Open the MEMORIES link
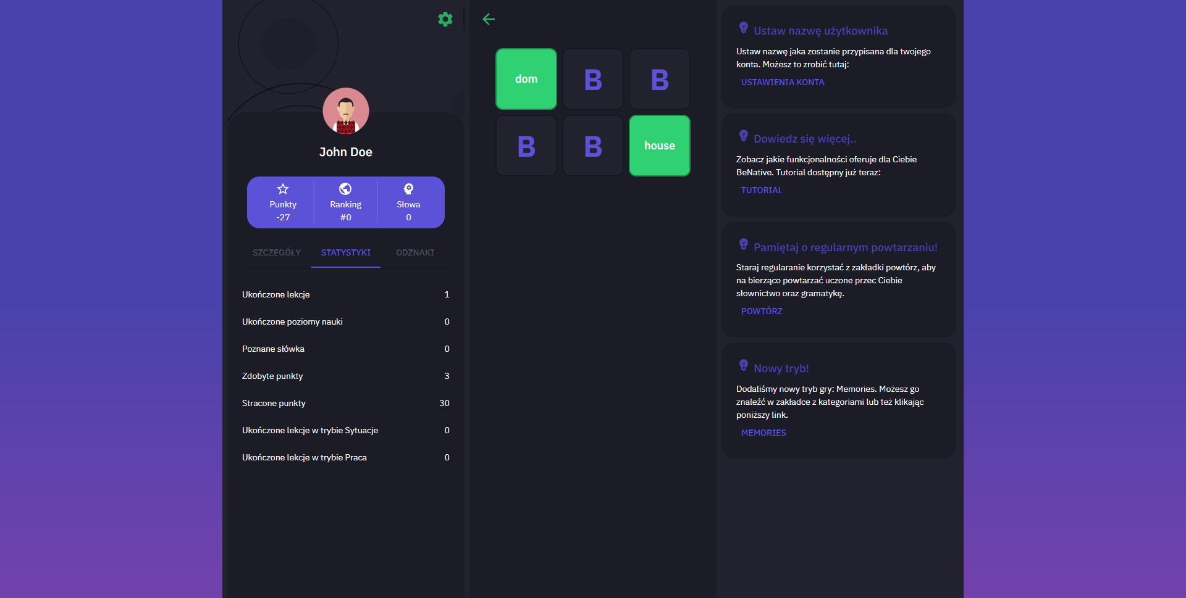The image size is (1186, 598). [763, 433]
